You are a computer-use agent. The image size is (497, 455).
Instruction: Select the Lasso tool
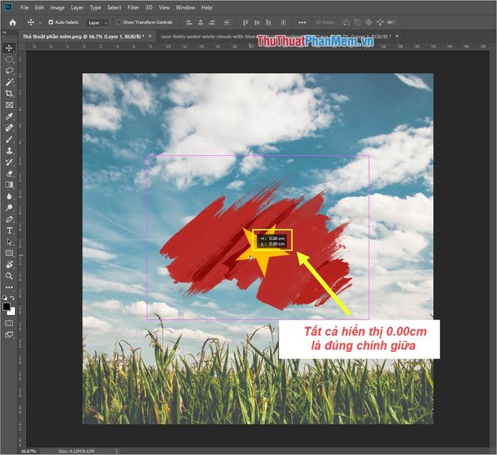(9, 71)
